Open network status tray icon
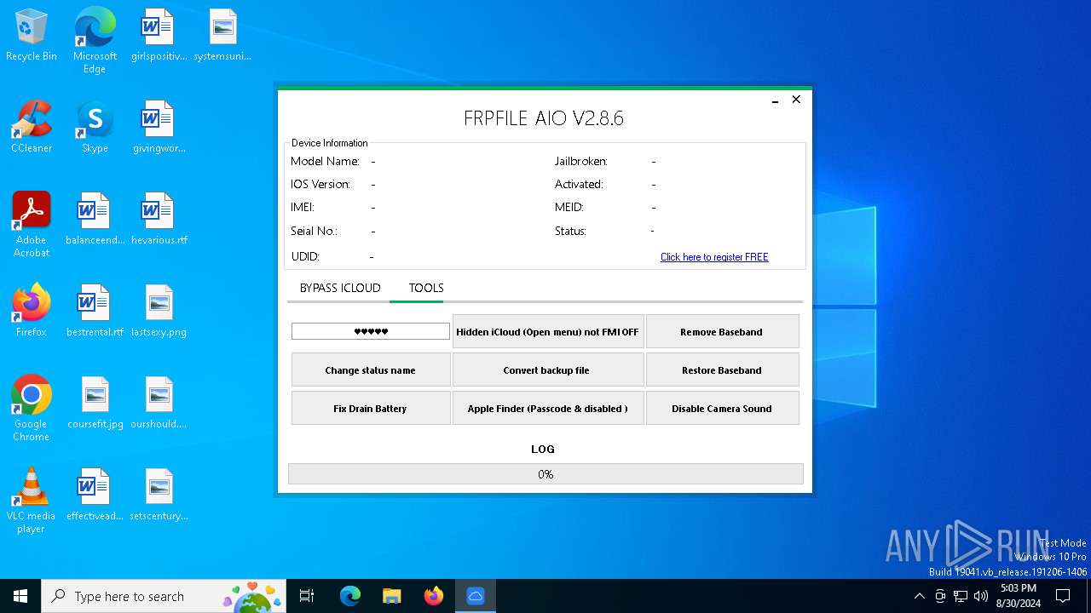This screenshot has width=1091, height=613. point(961,596)
